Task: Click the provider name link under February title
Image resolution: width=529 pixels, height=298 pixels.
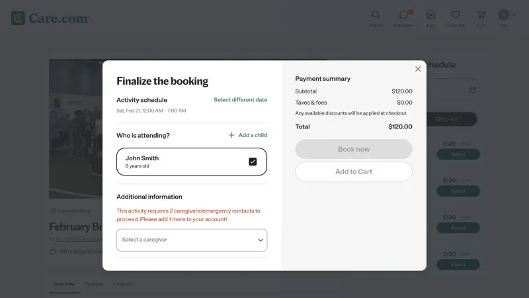Action: [79, 239]
